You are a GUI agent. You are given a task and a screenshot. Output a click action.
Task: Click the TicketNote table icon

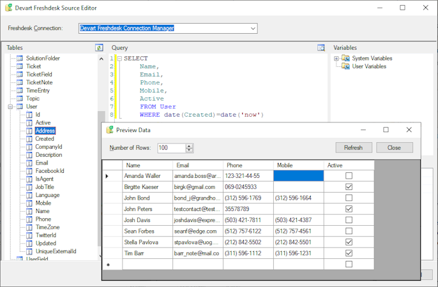click(19, 82)
